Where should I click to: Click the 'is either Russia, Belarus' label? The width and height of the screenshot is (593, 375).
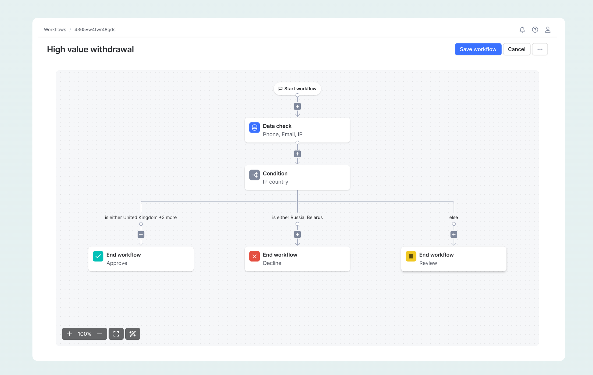click(x=297, y=217)
